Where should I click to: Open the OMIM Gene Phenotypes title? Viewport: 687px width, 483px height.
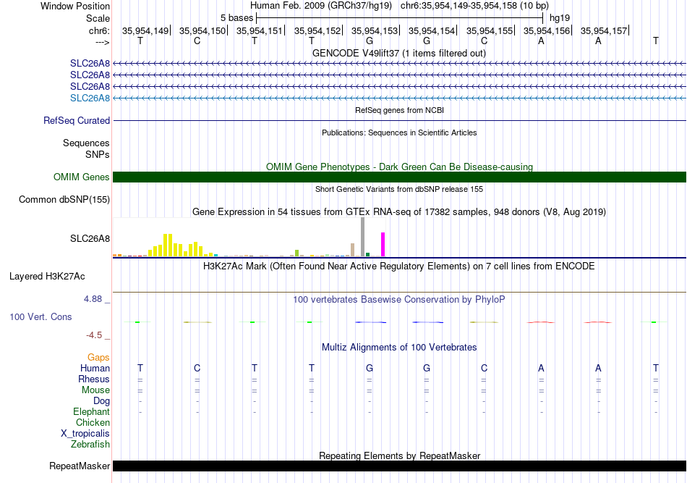point(400,167)
